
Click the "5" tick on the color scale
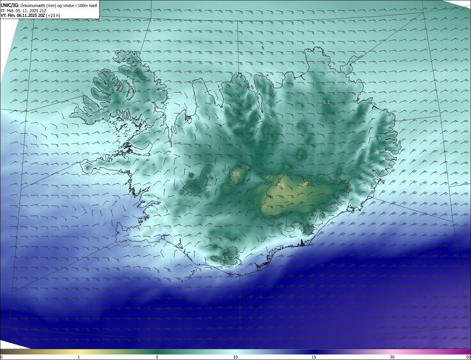pyautogui.click(x=157, y=357)
